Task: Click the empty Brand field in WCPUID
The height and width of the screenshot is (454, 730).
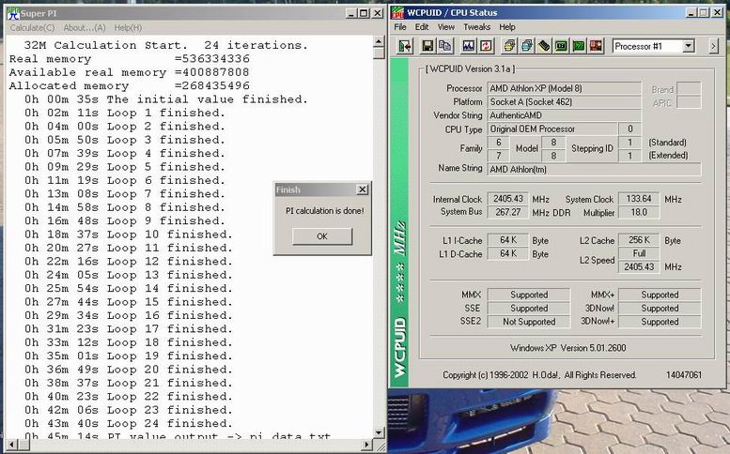Action: coord(689,88)
